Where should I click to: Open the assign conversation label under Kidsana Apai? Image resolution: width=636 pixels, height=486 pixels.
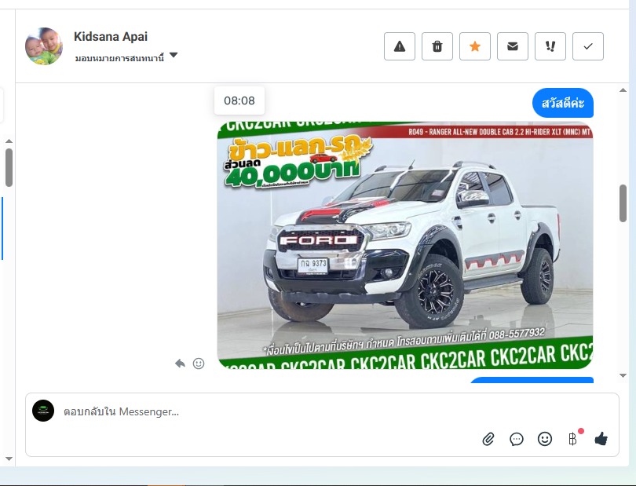coord(119,58)
